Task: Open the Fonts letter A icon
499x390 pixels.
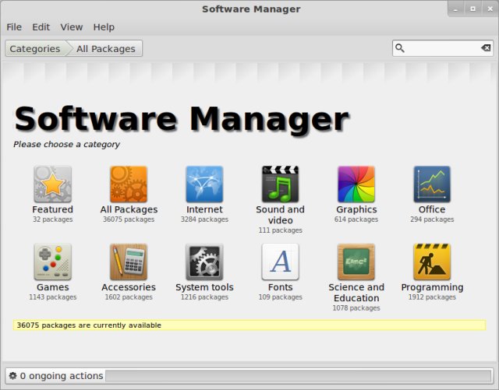Action: 280,262
